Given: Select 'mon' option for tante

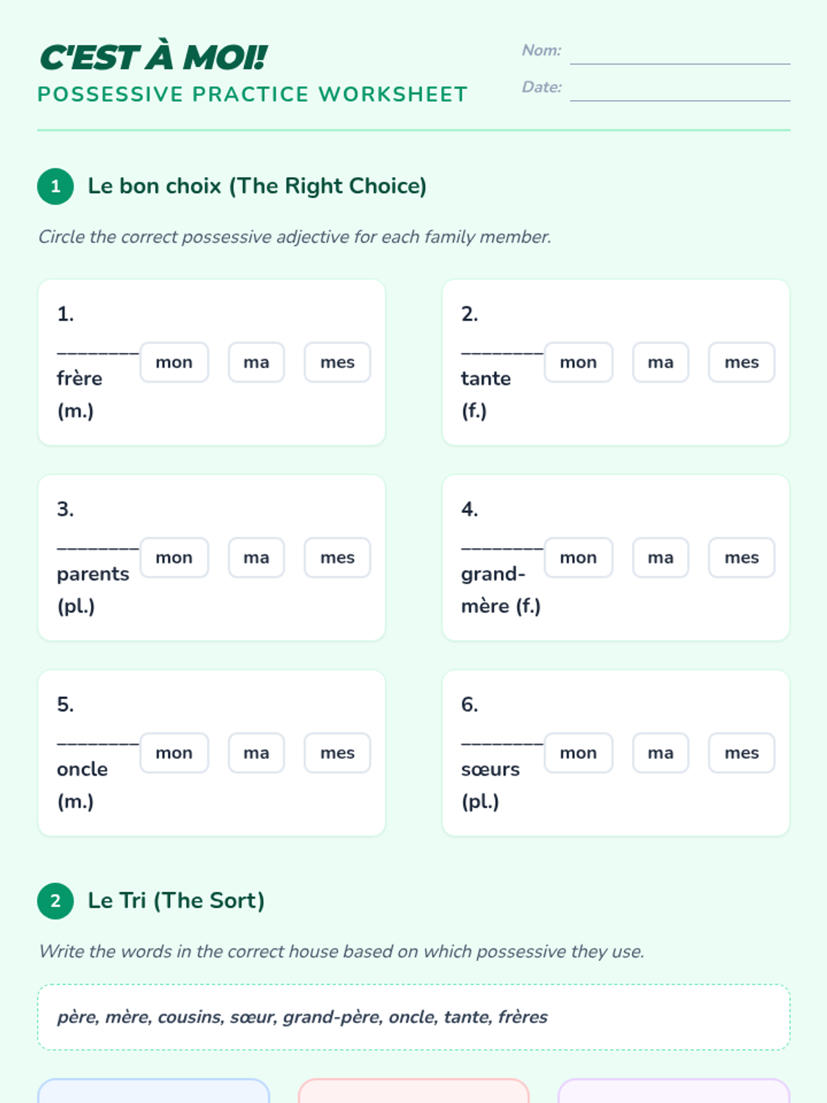Looking at the screenshot, I should coord(578,363).
